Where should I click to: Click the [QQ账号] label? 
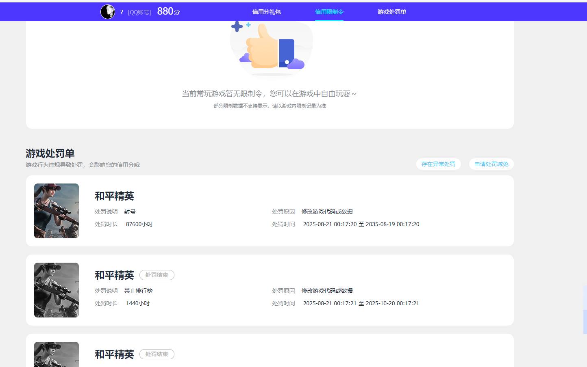tap(139, 12)
